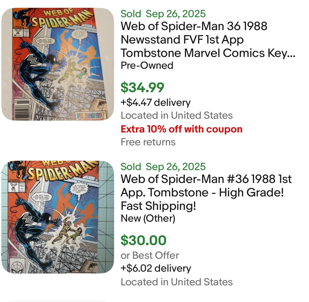The image size is (309, 302).
Task: Click the '+$6.02 delivery' shipping cost
Action: click(x=156, y=268)
